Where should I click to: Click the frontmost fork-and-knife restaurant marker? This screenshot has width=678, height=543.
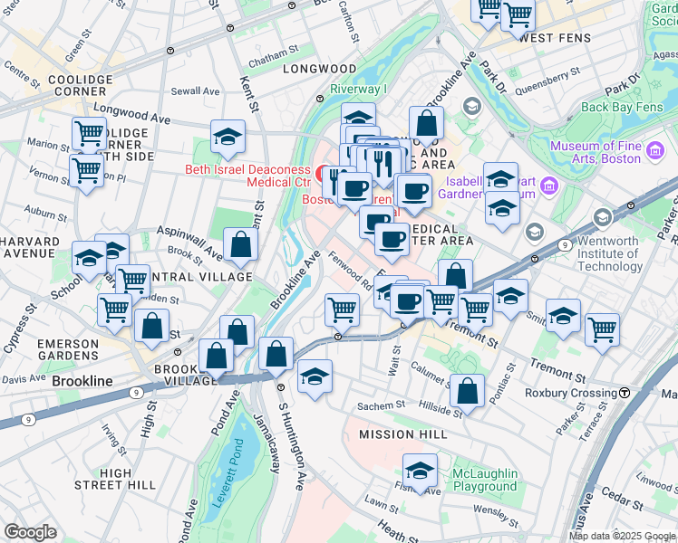coord(383,166)
